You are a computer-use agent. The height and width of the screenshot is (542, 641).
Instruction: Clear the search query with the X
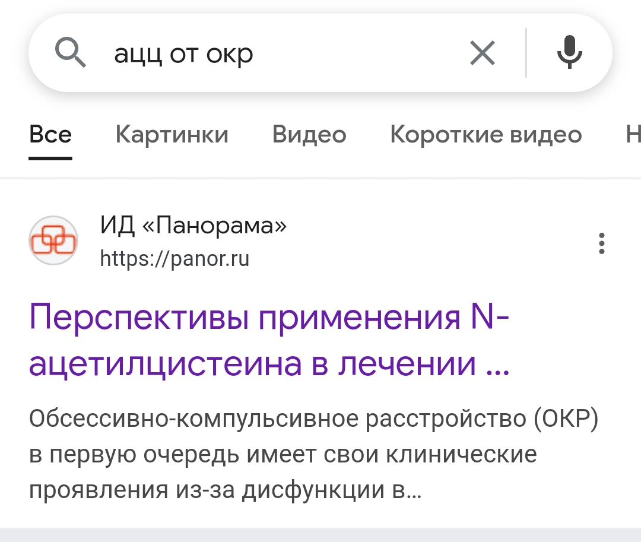(482, 54)
